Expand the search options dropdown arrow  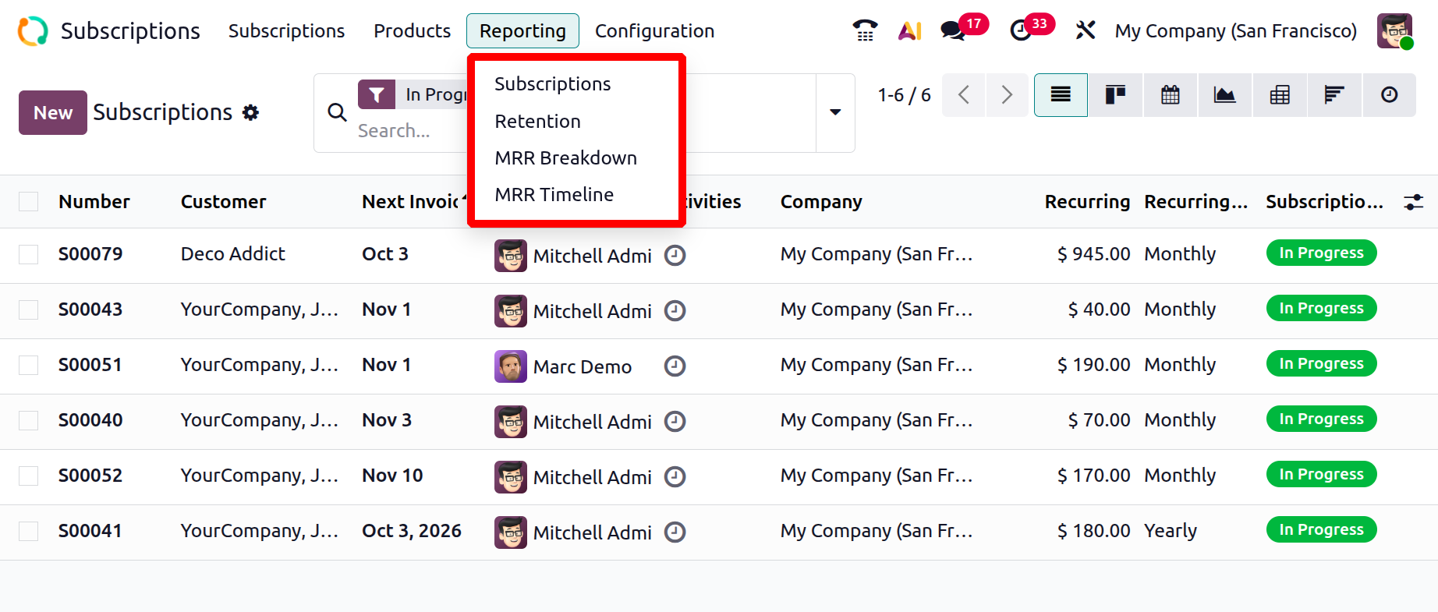pyautogui.click(x=835, y=112)
